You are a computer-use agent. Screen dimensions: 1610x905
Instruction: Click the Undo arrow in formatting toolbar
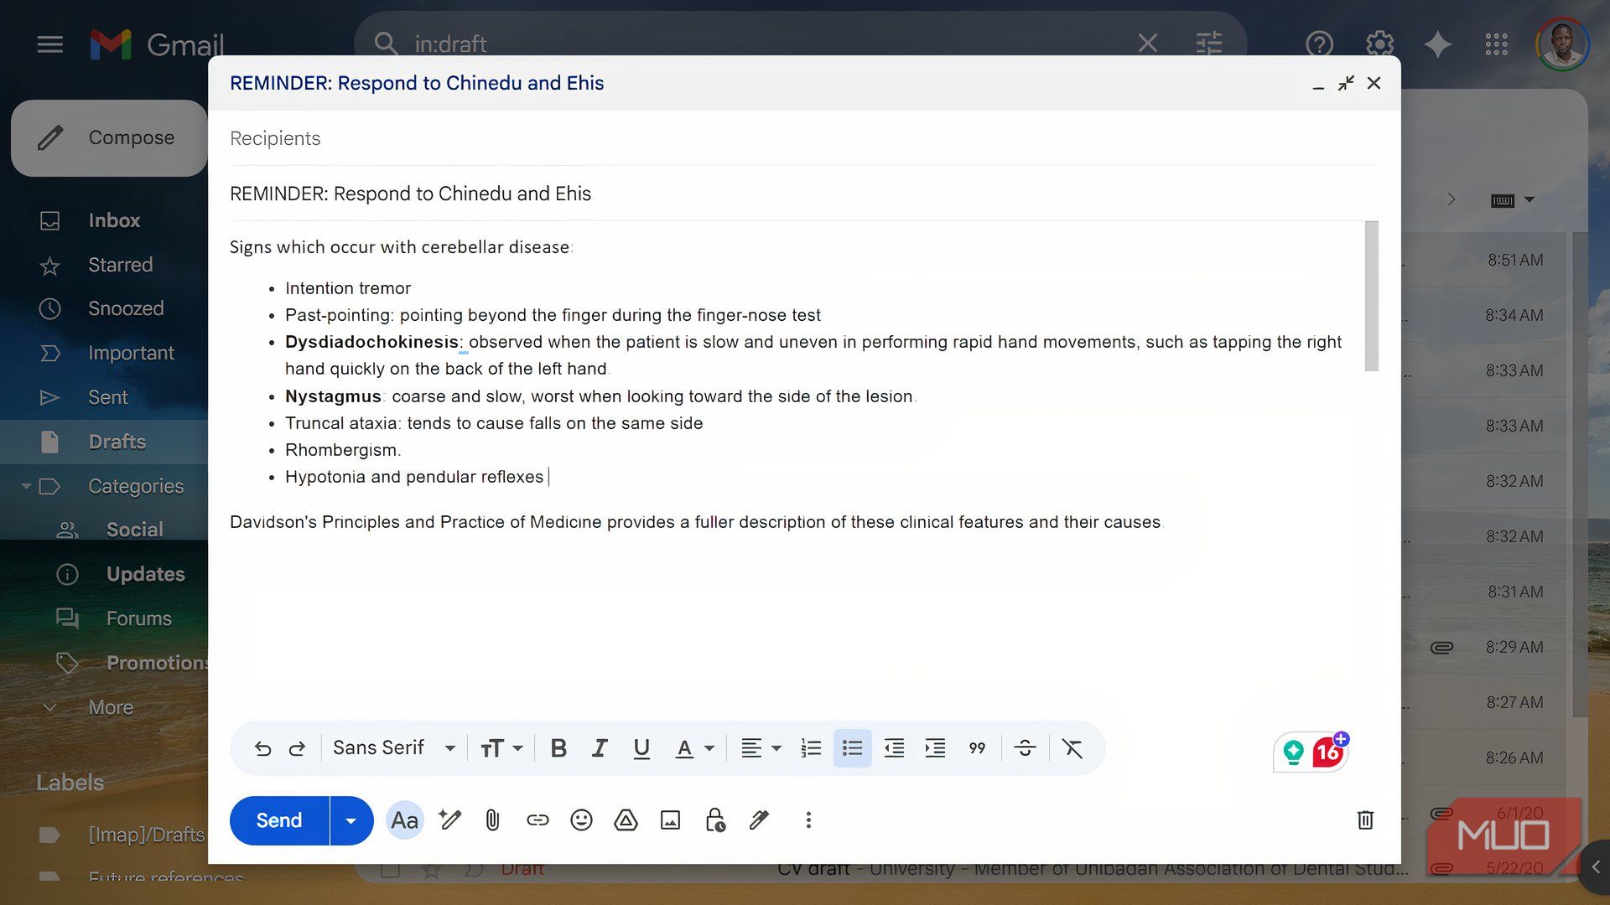coord(262,748)
